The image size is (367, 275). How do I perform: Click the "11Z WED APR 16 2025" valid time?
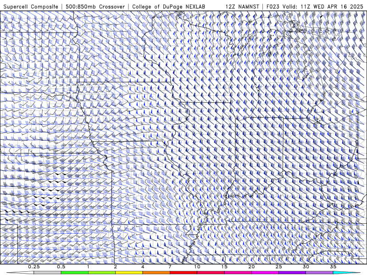point(332,6)
